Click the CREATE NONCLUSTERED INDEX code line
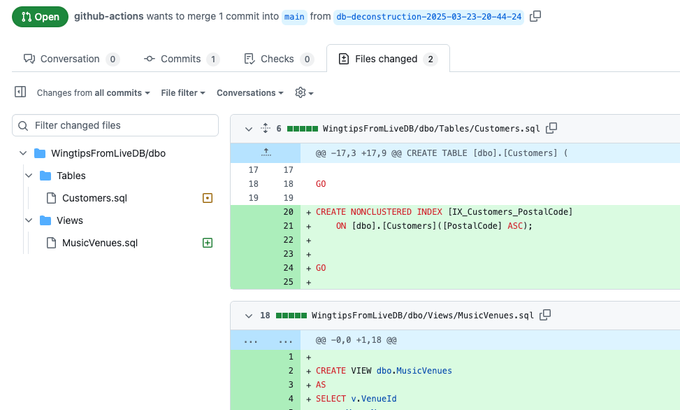The height and width of the screenshot is (410, 680). point(444,212)
